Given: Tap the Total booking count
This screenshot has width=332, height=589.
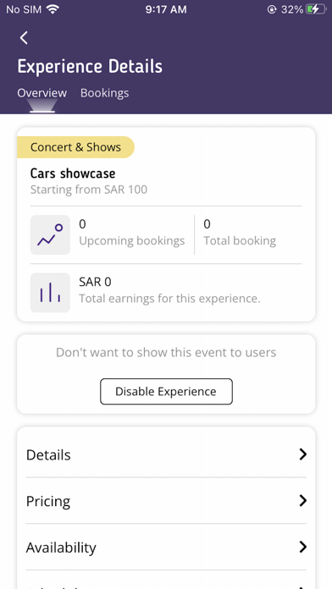Looking at the screenshot, I should click(207, 224).
